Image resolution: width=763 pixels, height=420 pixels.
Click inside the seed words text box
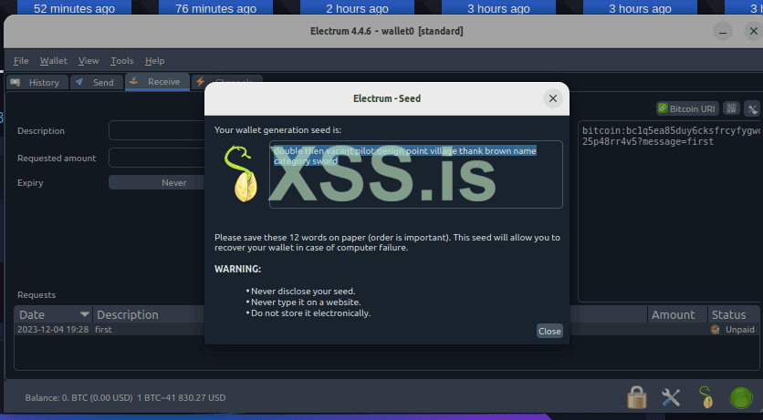pos(416,174)
